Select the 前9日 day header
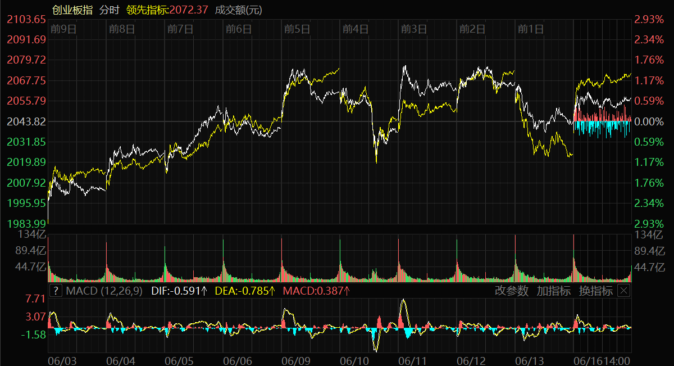The width and height of the screenshot is (674, 366). [63, 29]
